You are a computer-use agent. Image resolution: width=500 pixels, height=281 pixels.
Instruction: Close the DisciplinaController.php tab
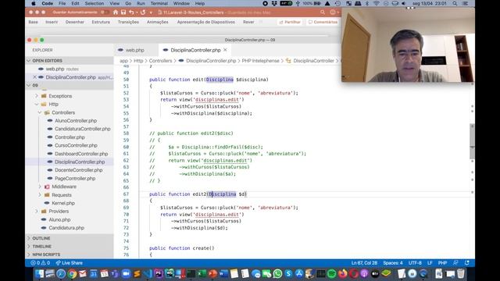coord(226,50)
